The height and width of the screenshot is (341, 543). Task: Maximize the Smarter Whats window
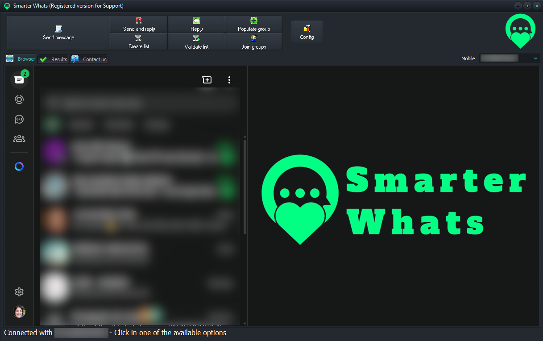click(527, 6)
